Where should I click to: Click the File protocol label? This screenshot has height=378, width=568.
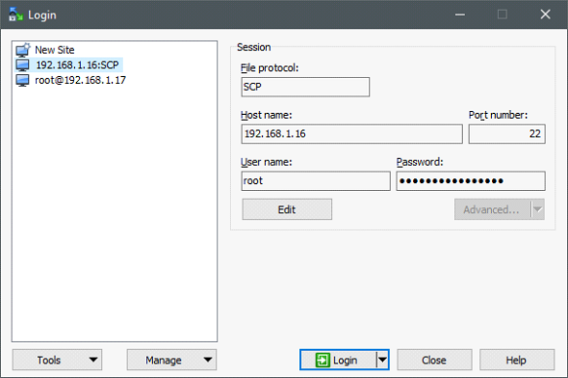coord(270,68)
